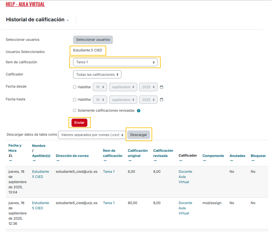Hide the Calificador column
The height and width of the screenshot is (232, 272).
[181, 161]
